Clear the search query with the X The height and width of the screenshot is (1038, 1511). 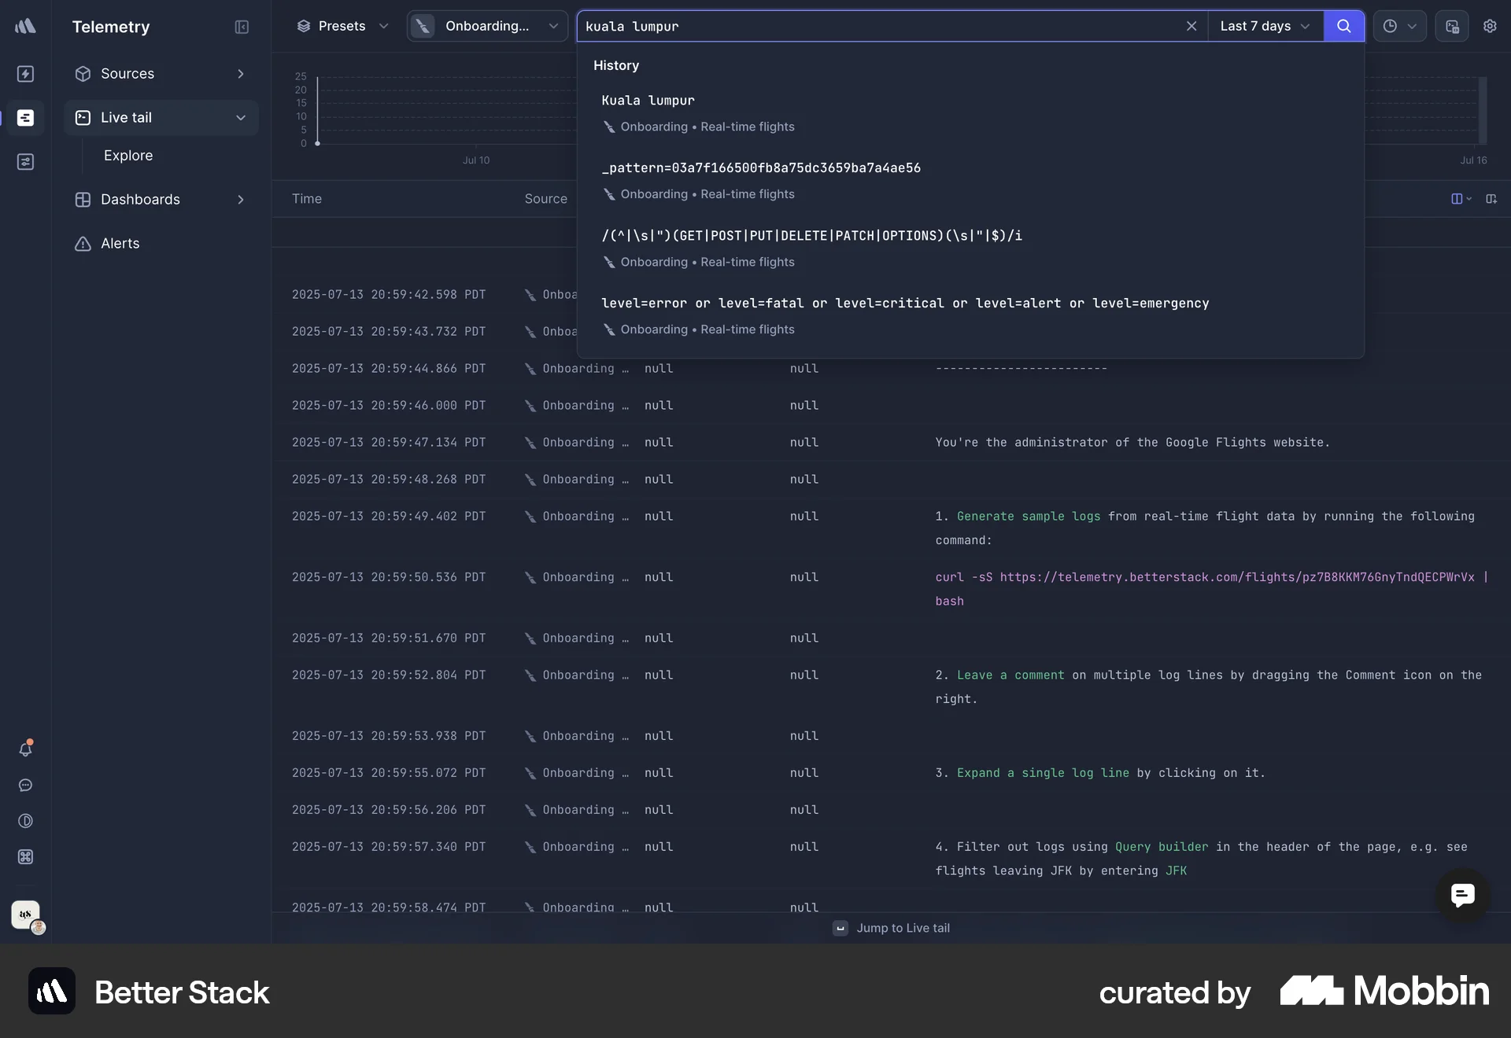(x=1191, y=26)
